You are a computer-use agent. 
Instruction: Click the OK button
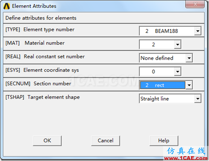click(47, 141)
